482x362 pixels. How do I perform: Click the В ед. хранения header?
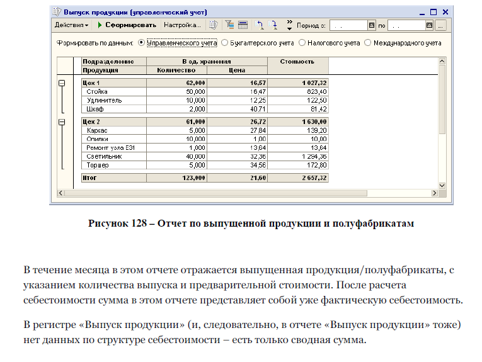pos(207,62)
